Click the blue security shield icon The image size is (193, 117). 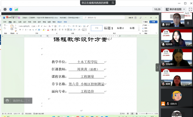(11, 10)
